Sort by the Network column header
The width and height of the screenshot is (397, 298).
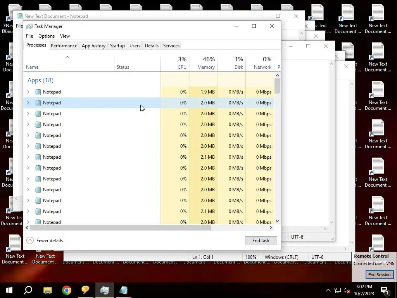click(260, 63)
